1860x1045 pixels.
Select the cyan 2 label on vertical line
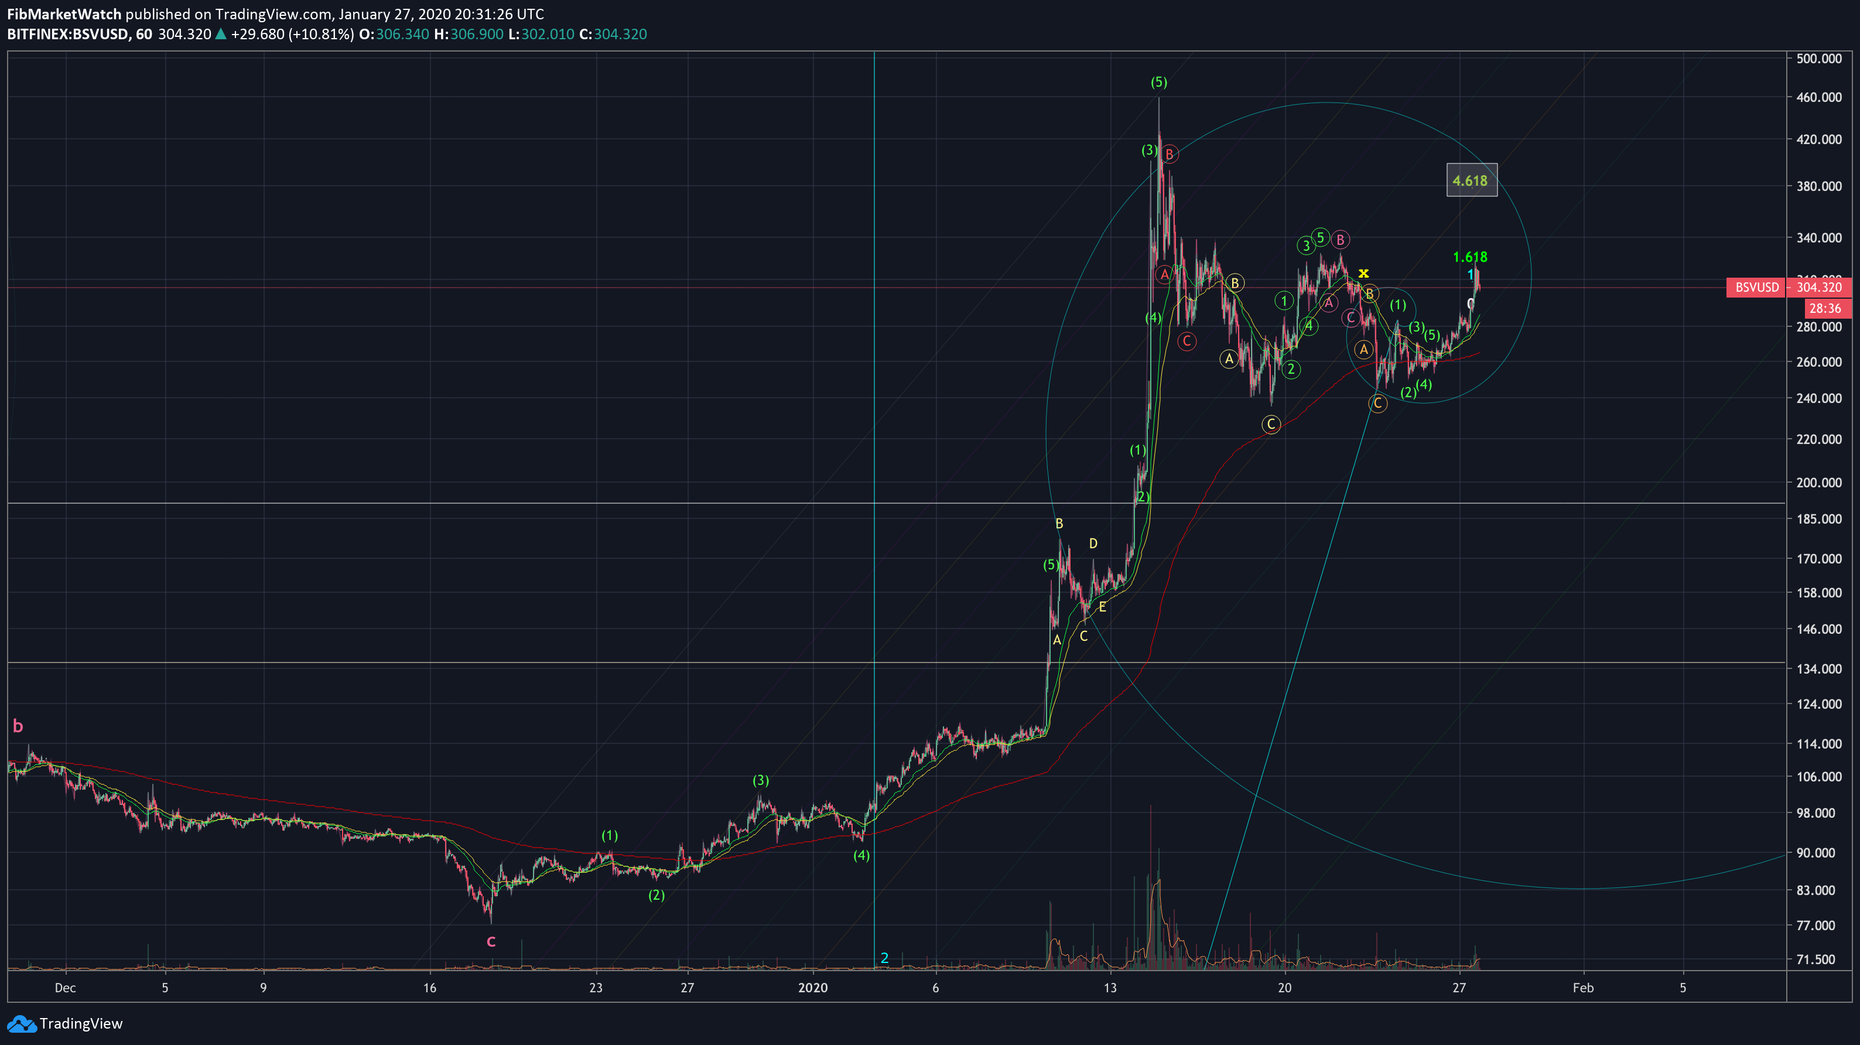point(884,958)
